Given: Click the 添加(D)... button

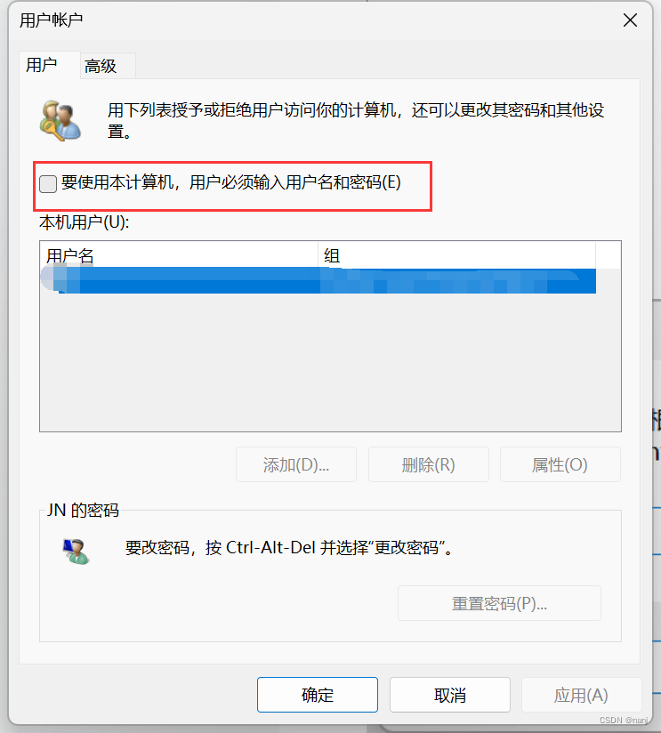Looking at the screenshot, I should (x=296, y=464).
